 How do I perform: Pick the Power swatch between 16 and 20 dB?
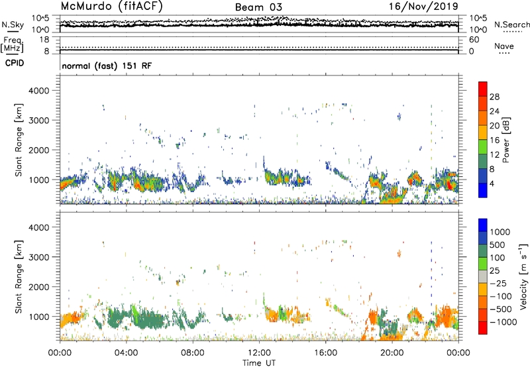coord(483,132)
